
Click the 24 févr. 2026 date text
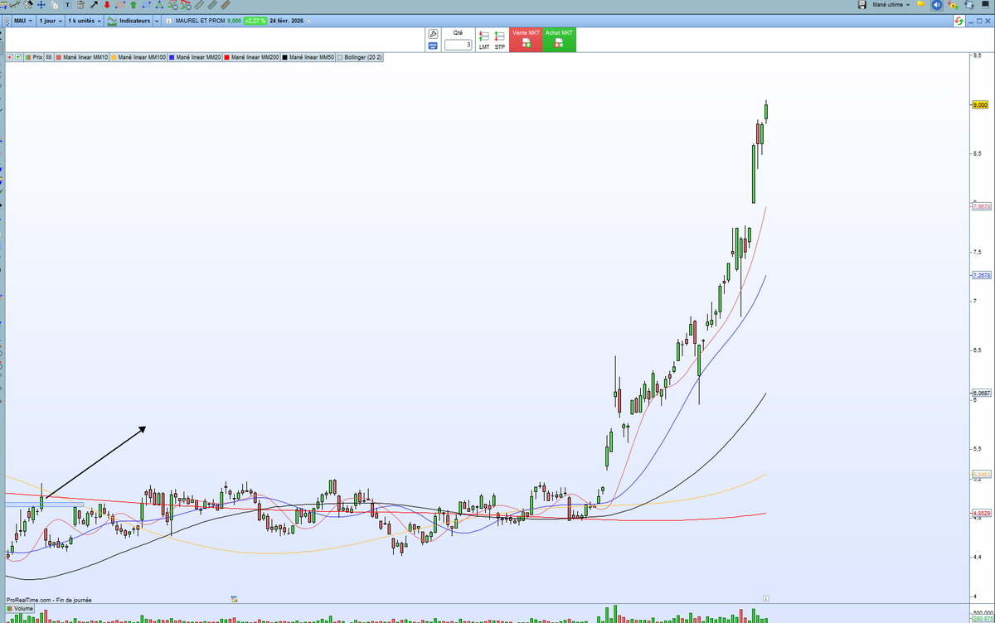click(286, 21)
